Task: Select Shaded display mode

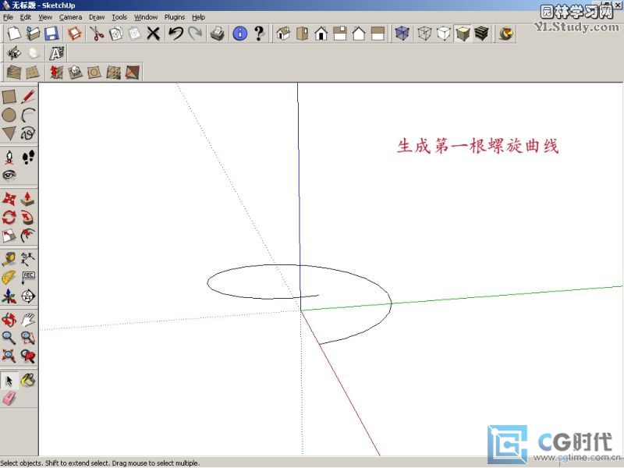Action: (x=463, y=34)
